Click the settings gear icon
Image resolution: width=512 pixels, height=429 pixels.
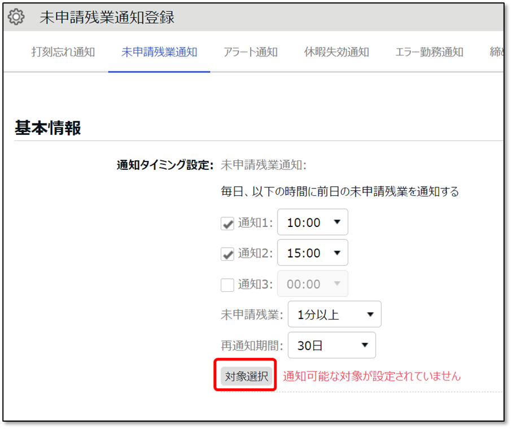point(16,17)
